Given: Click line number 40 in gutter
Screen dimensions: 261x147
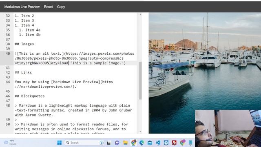Looking at the screenshot, I should click(8, 53).
